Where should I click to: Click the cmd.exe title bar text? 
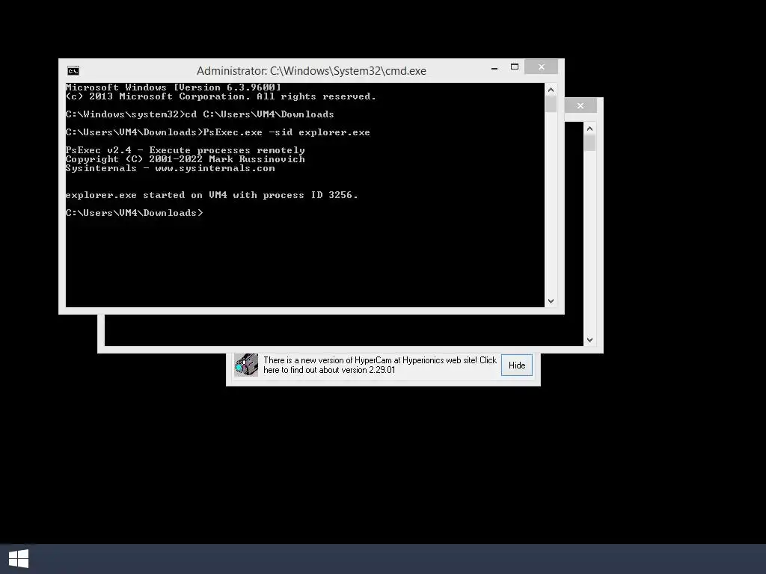[311, 71]
